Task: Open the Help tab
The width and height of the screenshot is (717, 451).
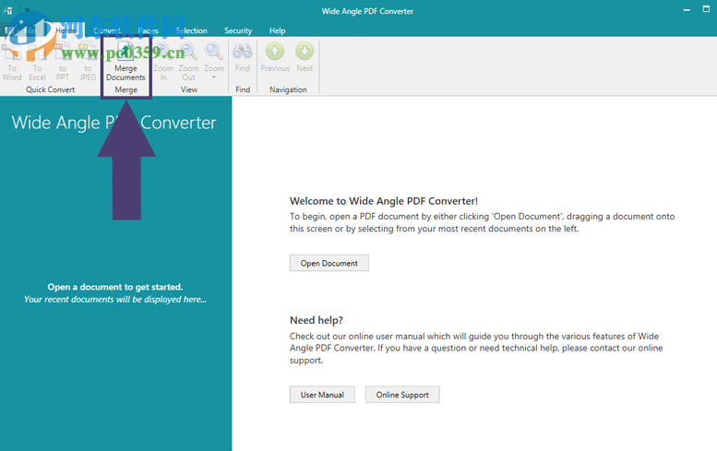Action: [277, 30]
